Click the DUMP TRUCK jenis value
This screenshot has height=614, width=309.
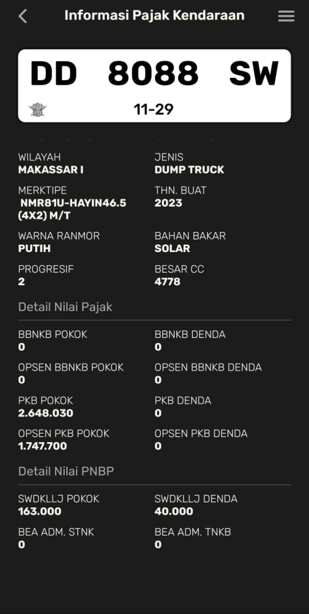189,170
